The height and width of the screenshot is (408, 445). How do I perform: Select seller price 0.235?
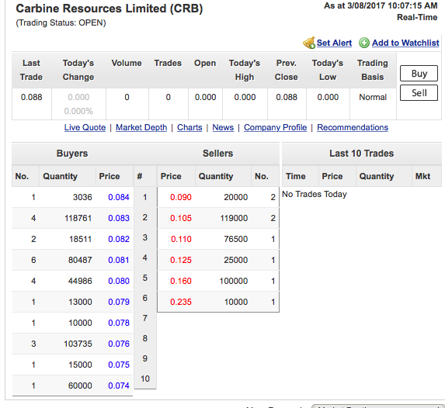(x=181, y=302)
